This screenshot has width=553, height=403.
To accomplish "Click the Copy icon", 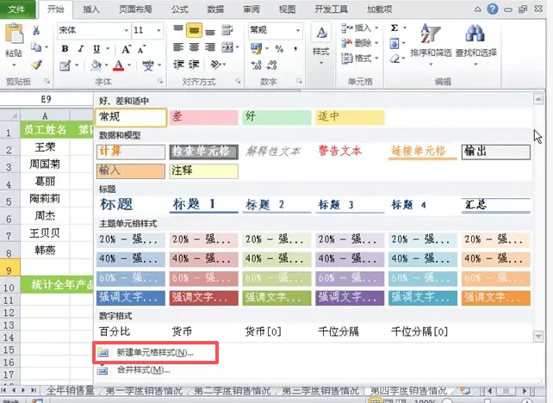I will point(36,46).
